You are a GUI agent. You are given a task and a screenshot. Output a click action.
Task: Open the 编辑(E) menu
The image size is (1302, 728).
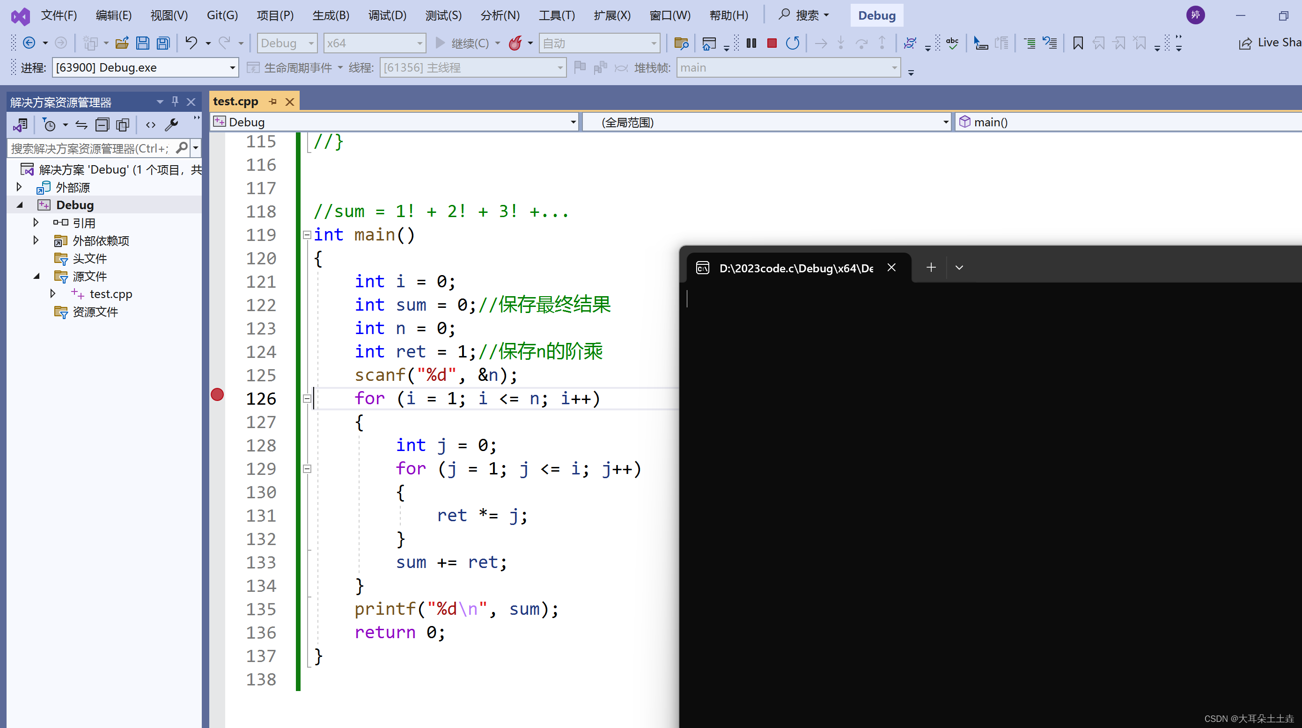tap(114, 15)
